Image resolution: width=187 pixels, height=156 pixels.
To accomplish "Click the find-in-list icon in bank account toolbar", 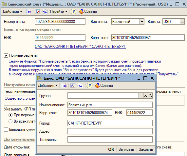I will (28, 11).
